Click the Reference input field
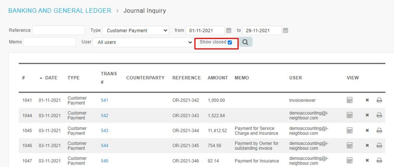Viewport: 394px width, 167px height. tap(58, 30)
